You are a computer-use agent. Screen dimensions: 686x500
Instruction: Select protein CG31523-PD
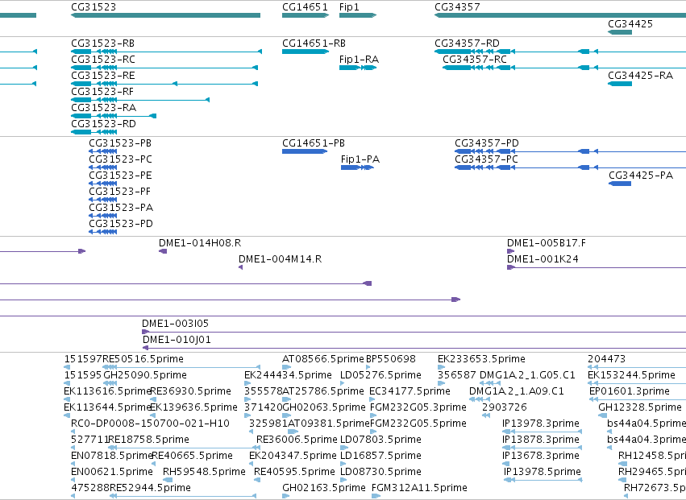click(x=121, y=224)
